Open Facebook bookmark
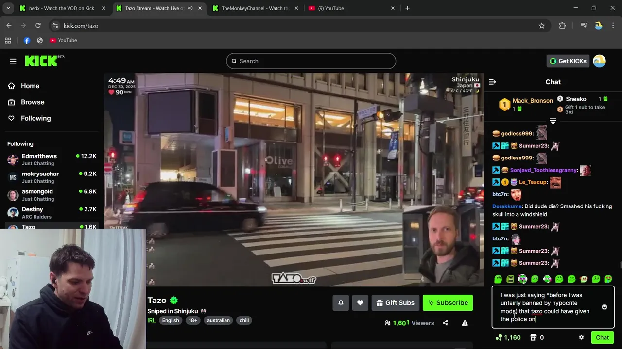Viewport: 622px width, 349px height. [27, 40]
